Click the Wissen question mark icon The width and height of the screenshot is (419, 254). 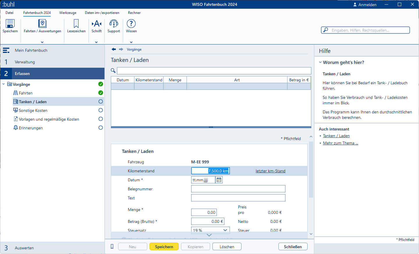(131, 24)
